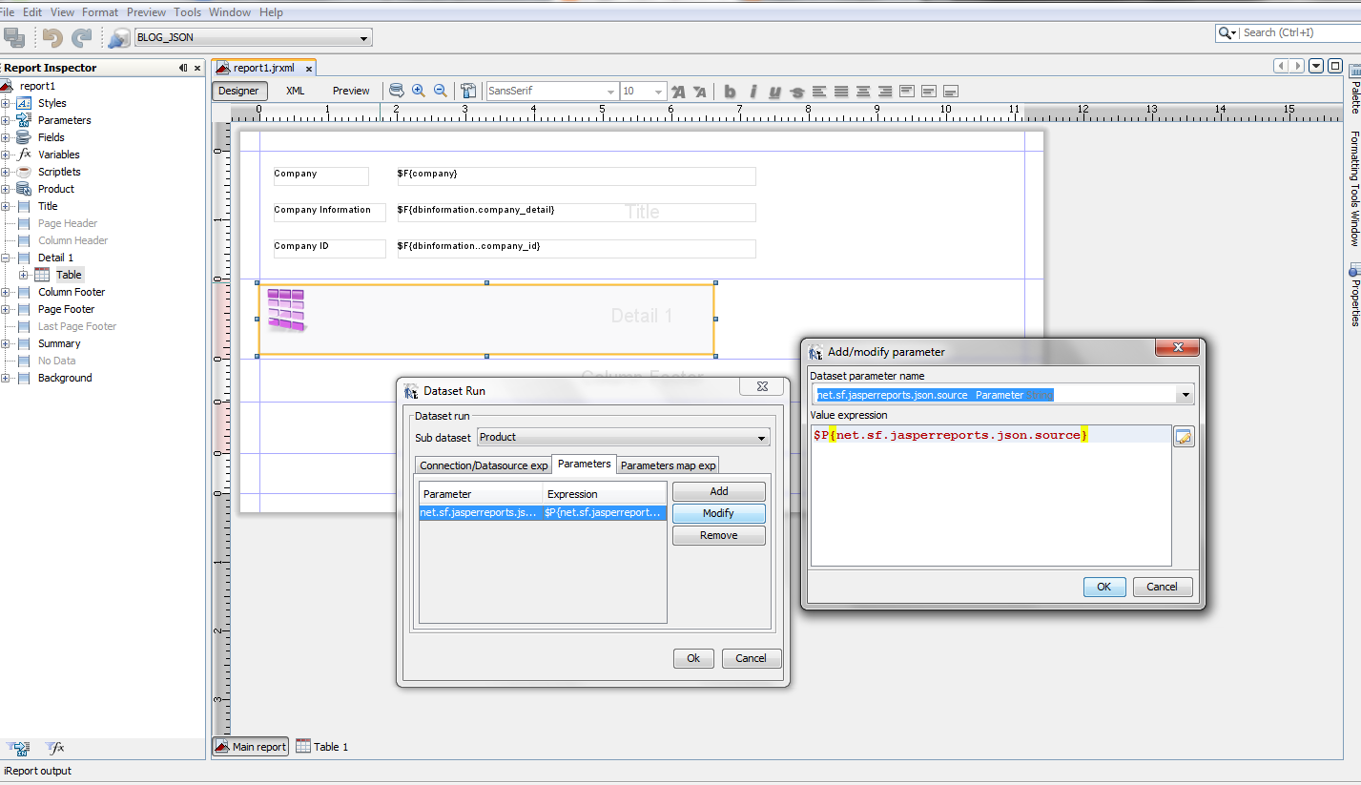Click the formulas fx icon at the bottom left
The width and height of the screenshot is (1361, 785).
click(x=55, y=748)
